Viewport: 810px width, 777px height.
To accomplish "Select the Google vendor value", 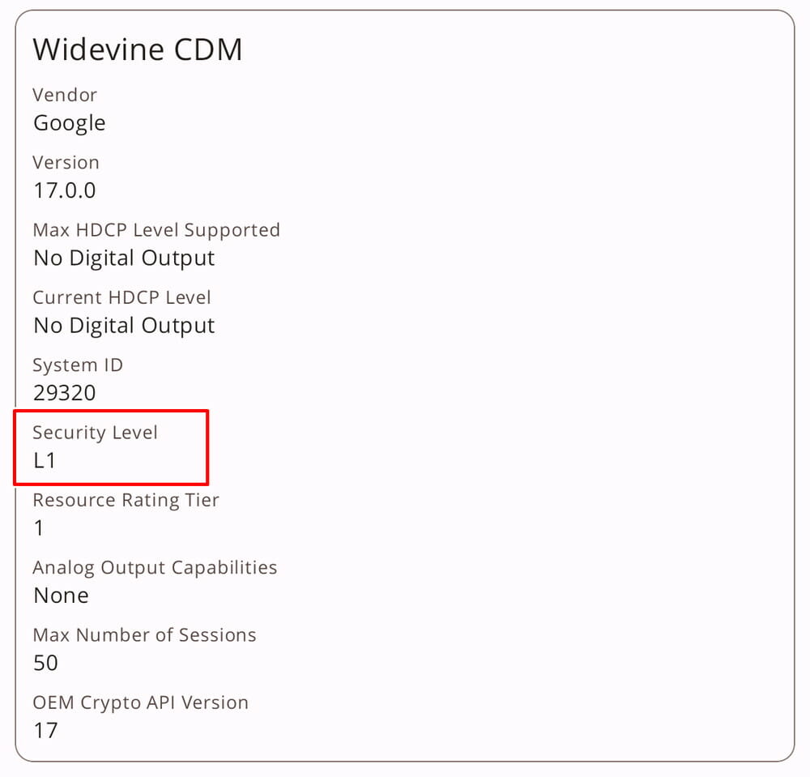I will (x=70, y=123).
